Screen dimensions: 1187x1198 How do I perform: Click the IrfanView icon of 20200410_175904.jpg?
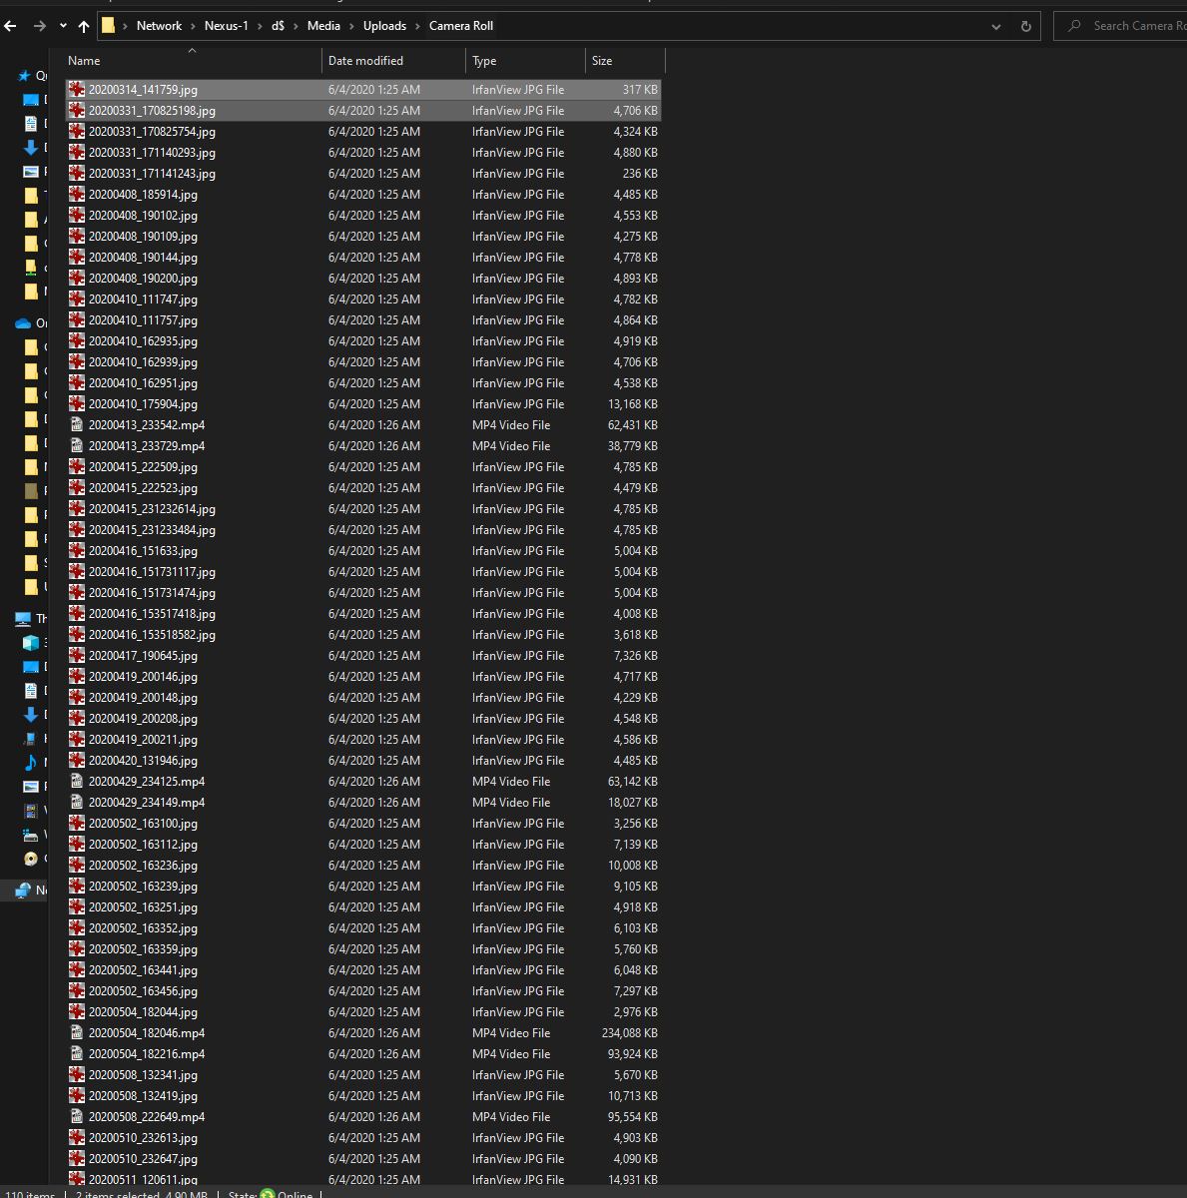(77, 404)
